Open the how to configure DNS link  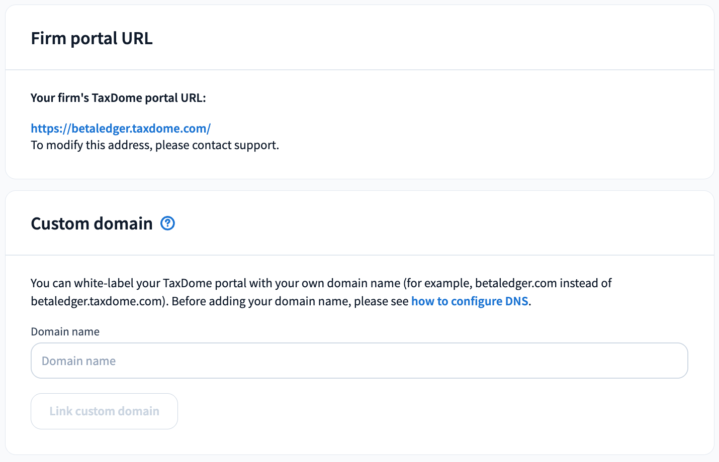tap(470, 301)
